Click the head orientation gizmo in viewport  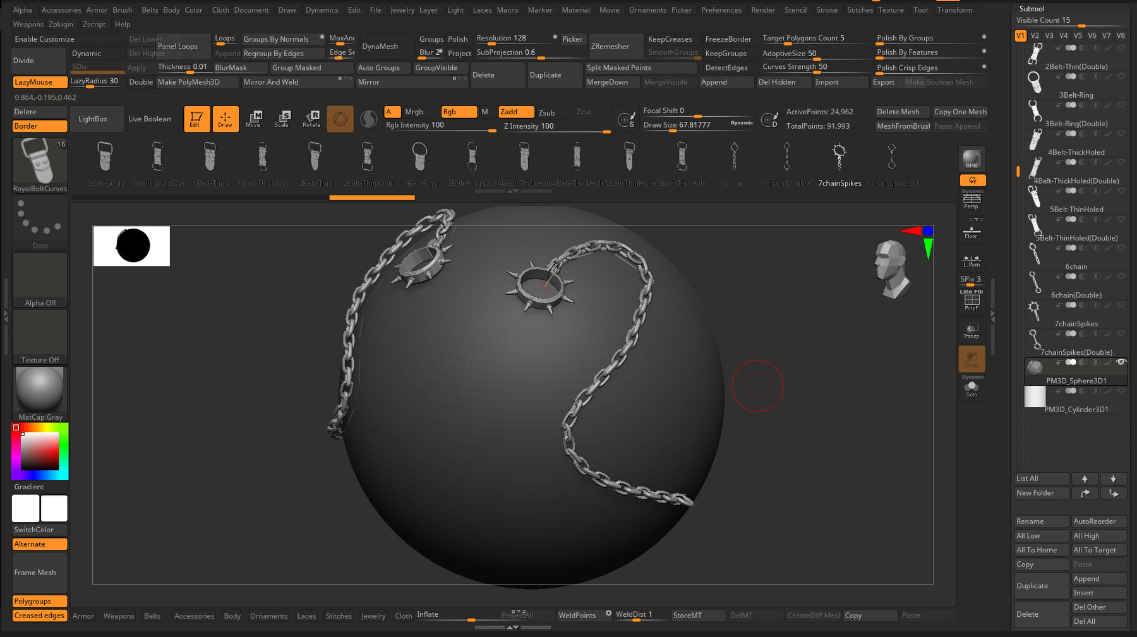click(x=891, y=270)
